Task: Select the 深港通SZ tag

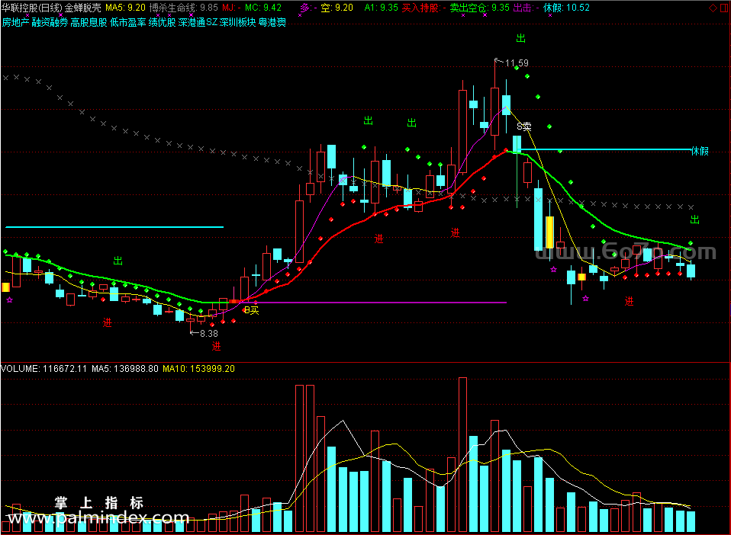Action: (198, 22)
